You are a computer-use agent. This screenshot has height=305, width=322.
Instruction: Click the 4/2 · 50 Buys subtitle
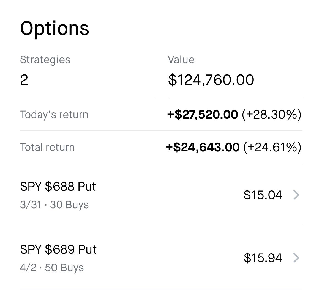tap(52, 268)
